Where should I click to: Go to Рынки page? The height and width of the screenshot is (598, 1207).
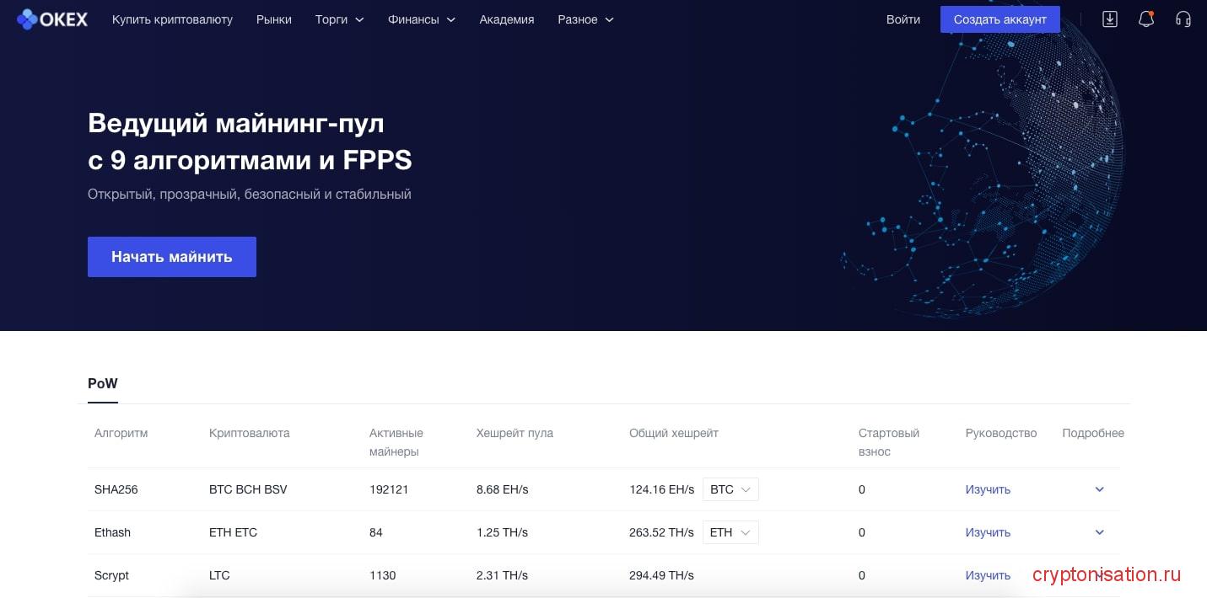[x=274, y=19]
